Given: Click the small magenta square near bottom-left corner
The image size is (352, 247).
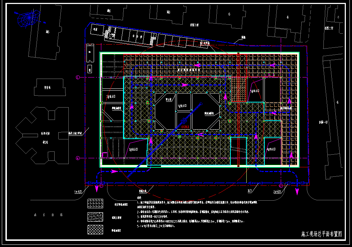Looking at the screenshot, I should pyautogui.click(x=105, y=155).
